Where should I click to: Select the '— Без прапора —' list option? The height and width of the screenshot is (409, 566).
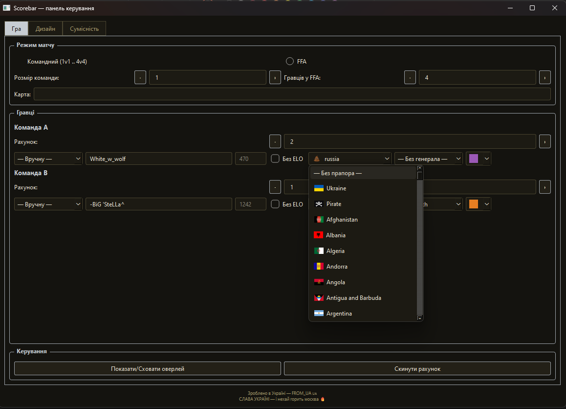(x=363, y=173)
